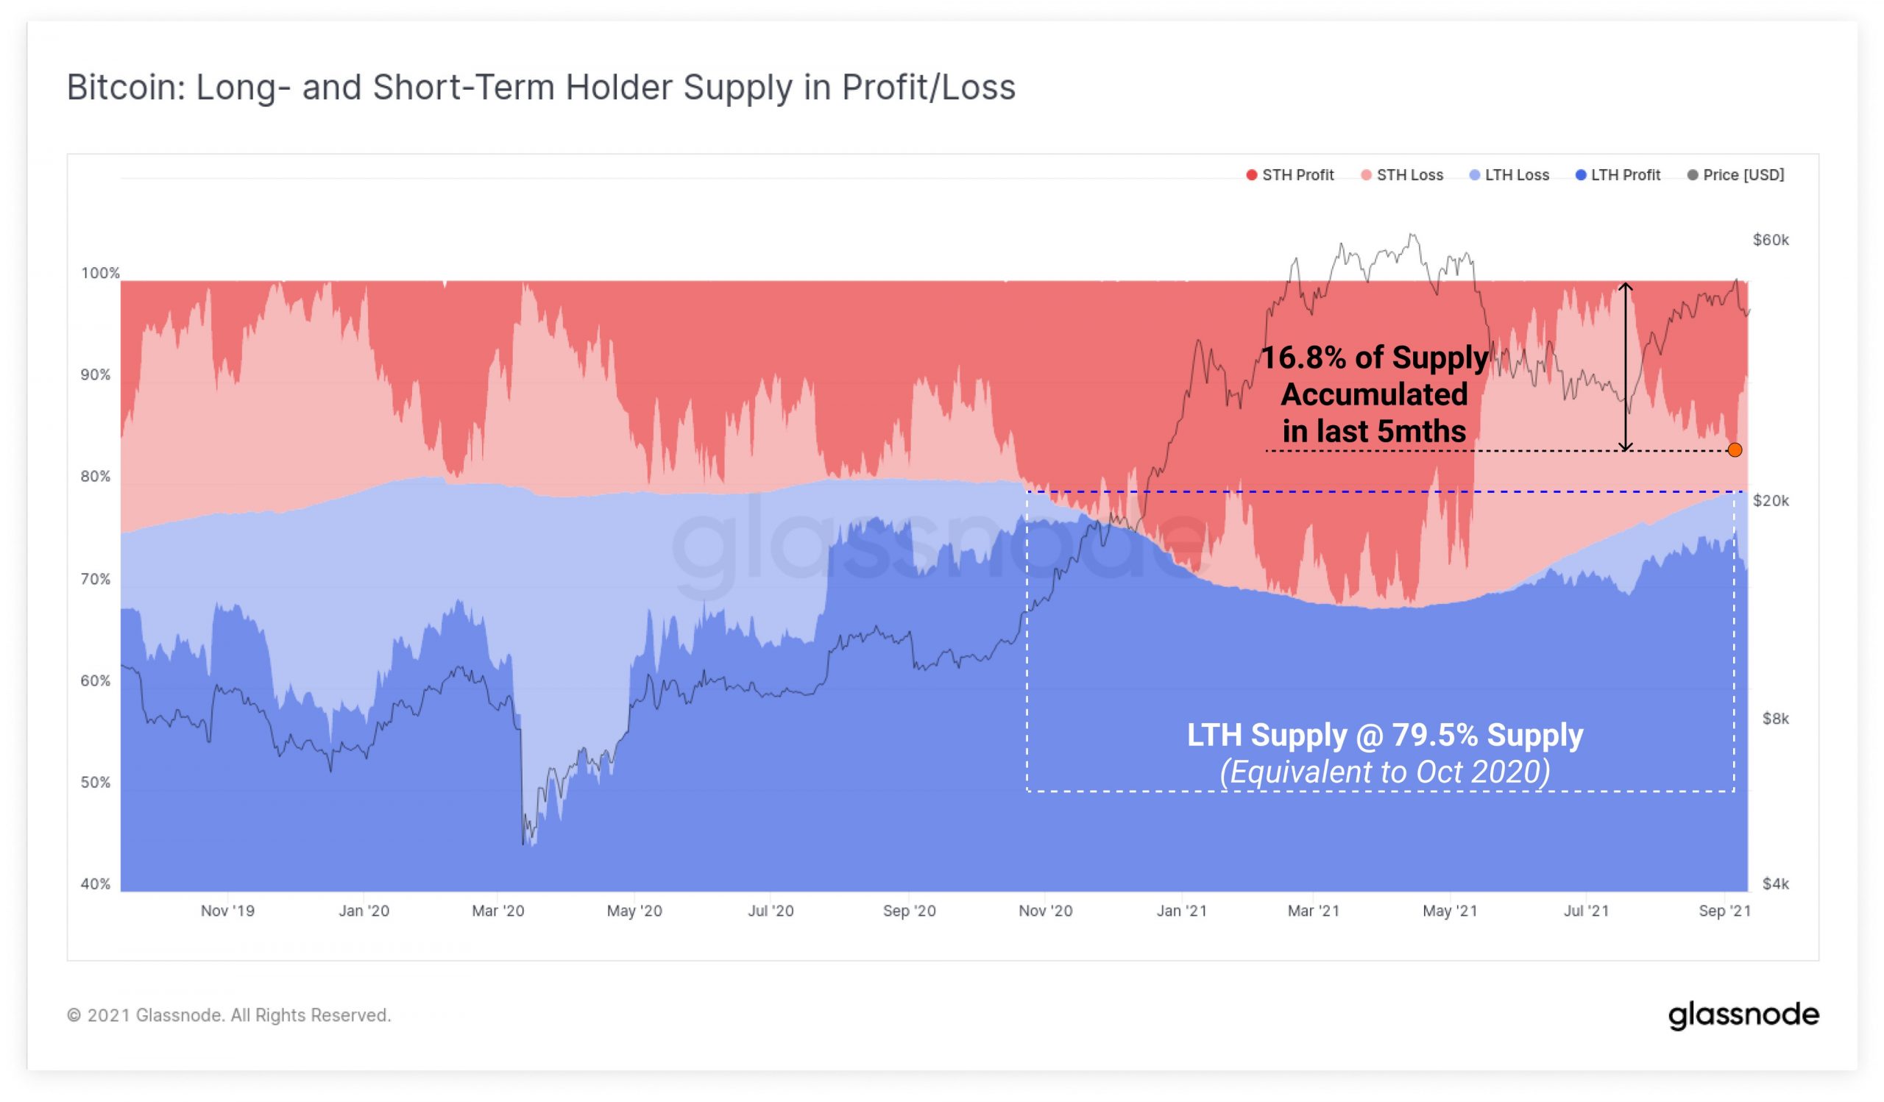This screenshot has height=1102, width=1884.
Task: Click the LTH Profit blue legend dot
Action: [1581, 175]
